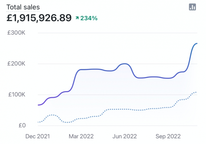The image size is (206, 144).
Task: Click the bar chart report icon
Action: coord(192,7)
